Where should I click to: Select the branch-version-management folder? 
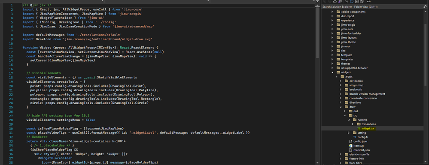point(367,94)
